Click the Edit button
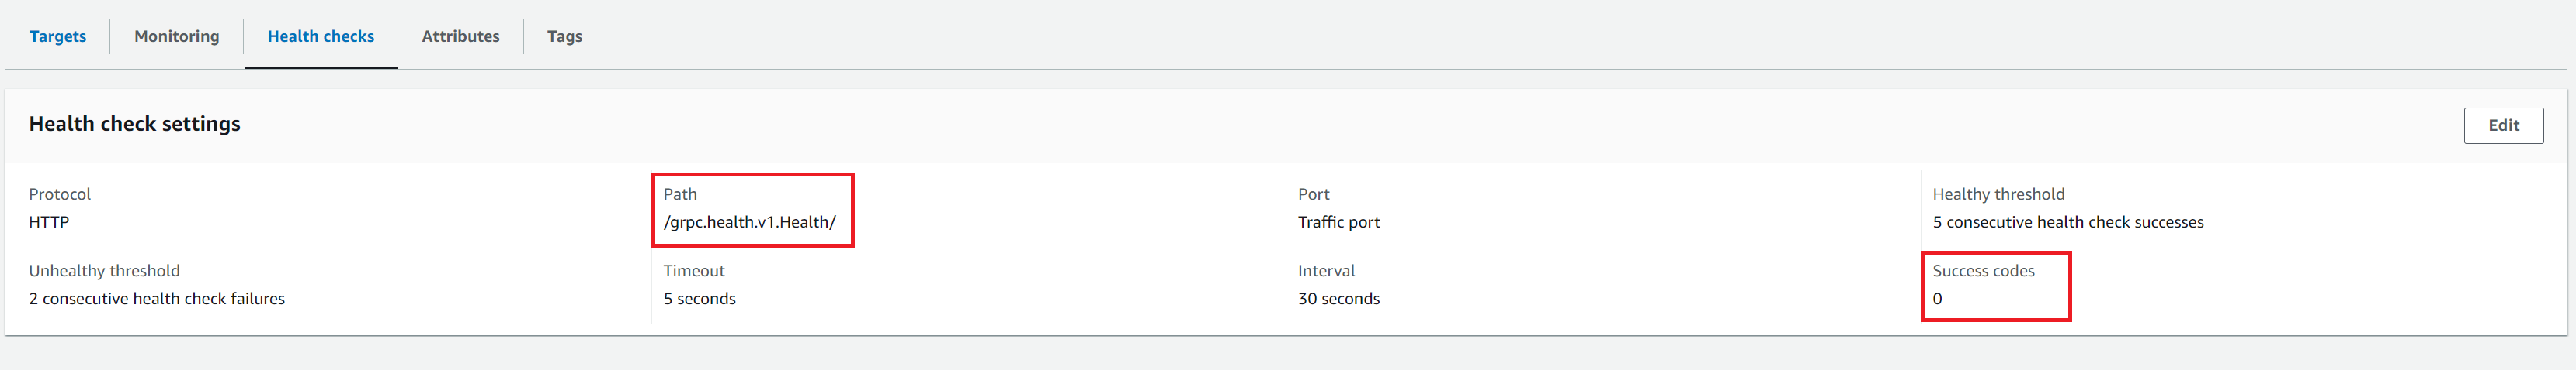This screenshot has height=370, width=2576. 2502,125
